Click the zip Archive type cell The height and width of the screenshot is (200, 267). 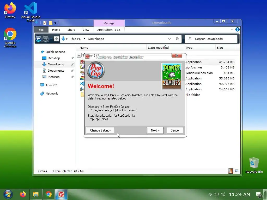click(x=194, y=67)
